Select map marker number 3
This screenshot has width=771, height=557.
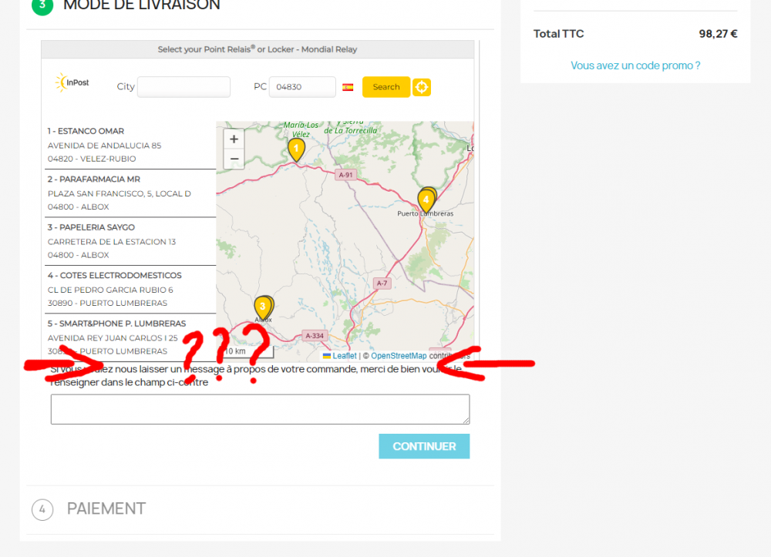click(x=263, y=308)
